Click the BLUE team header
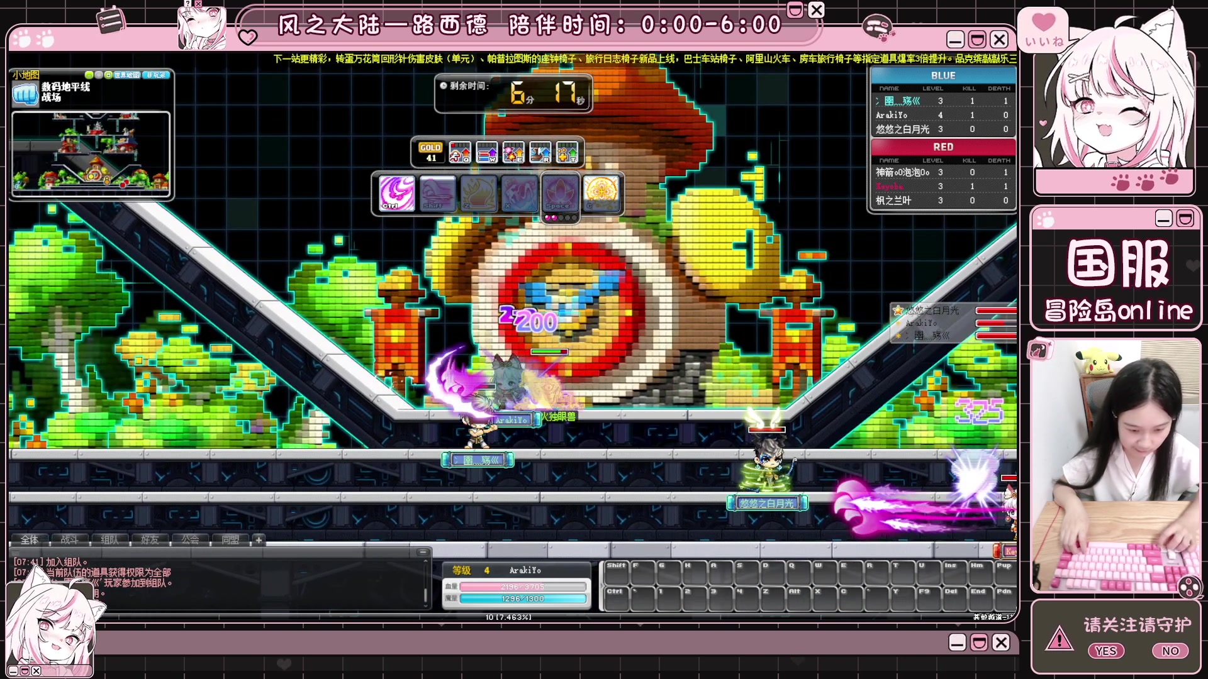This screenshot has height=679, width=1208. click(943, 75)
